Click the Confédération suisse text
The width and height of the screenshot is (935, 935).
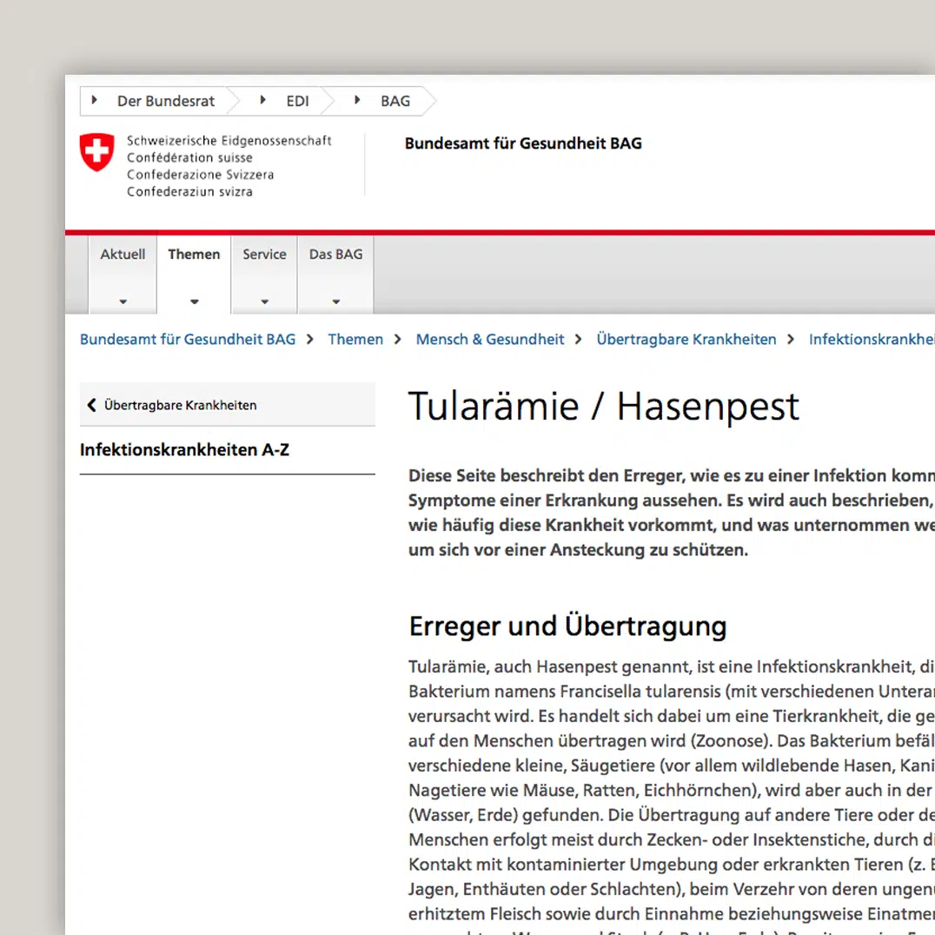(189, 157)
